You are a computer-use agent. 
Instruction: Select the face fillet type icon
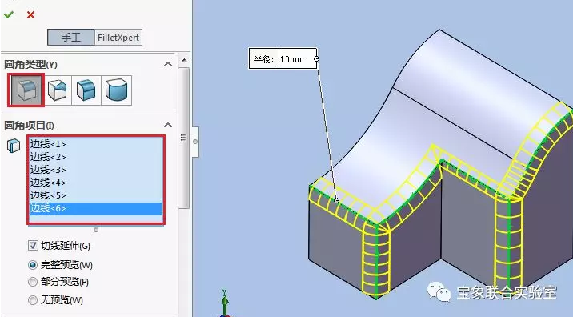pyautogui.click(x=86, y=90)
